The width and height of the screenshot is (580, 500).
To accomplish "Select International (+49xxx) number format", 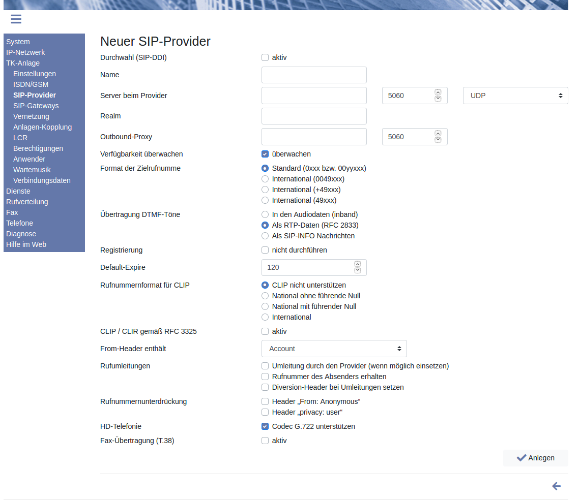I will pyautogui.click(x=265, y=190).
